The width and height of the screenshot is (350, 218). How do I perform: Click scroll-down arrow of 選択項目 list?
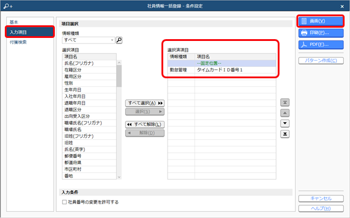119,177
